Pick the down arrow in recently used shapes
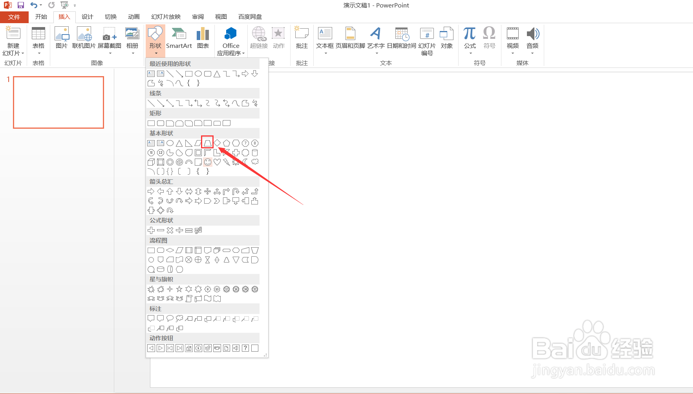 pos(255,73)
